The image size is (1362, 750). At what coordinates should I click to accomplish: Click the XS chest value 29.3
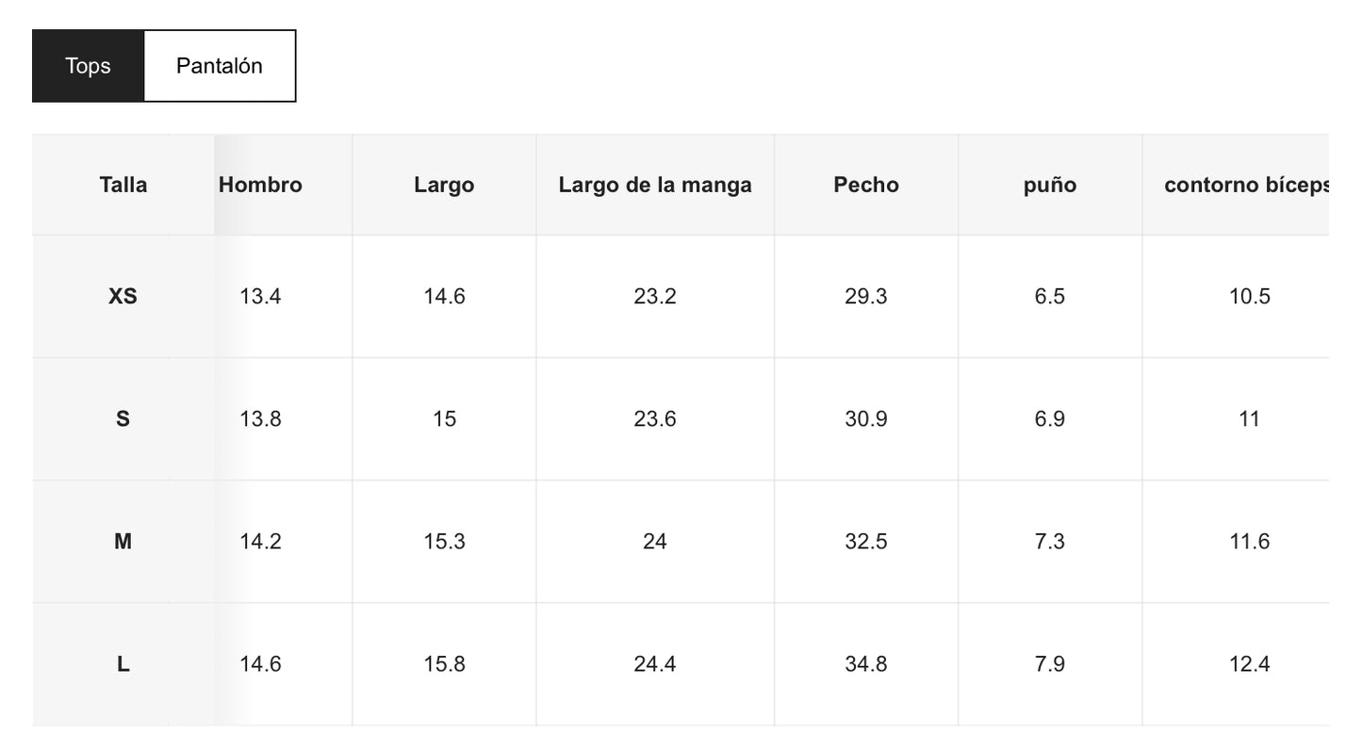pos(866,297)
